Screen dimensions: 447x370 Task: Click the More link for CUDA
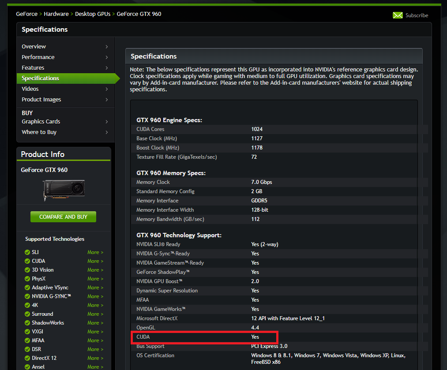point(95,261)
